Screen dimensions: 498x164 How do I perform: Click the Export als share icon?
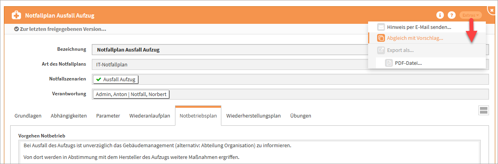tap(381, 50)
